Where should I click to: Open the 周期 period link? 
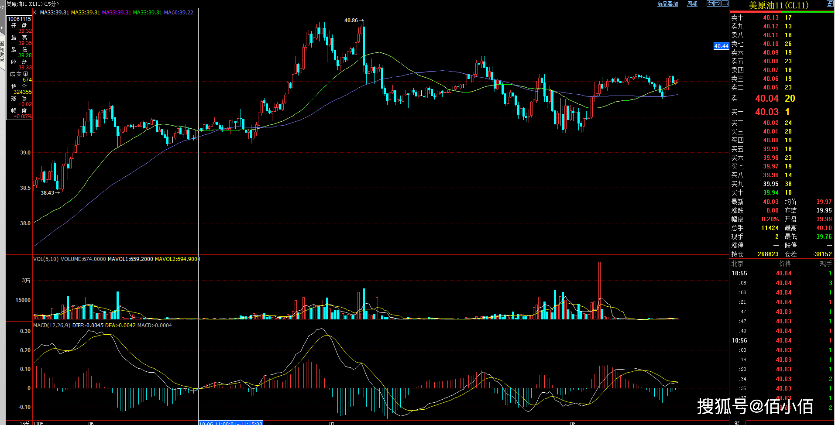point(692,4)
